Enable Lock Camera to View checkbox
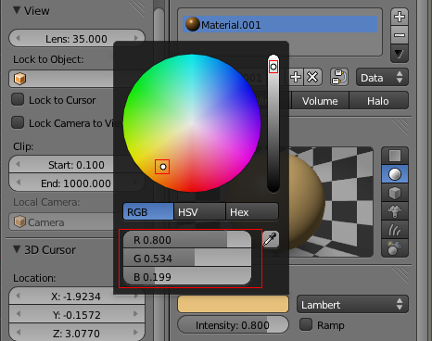The image size is (432, 341). click(x=18, y=122)
